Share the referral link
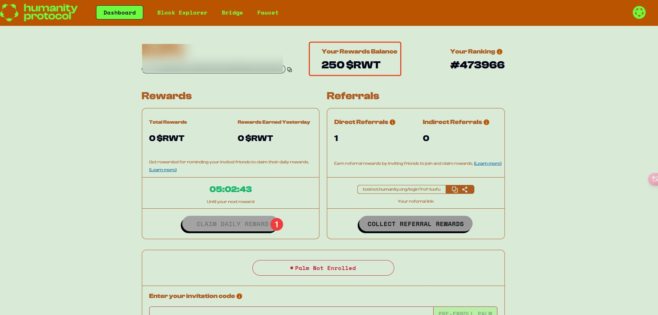Viewport: 658px width, 315px height. tap(465, 190)
